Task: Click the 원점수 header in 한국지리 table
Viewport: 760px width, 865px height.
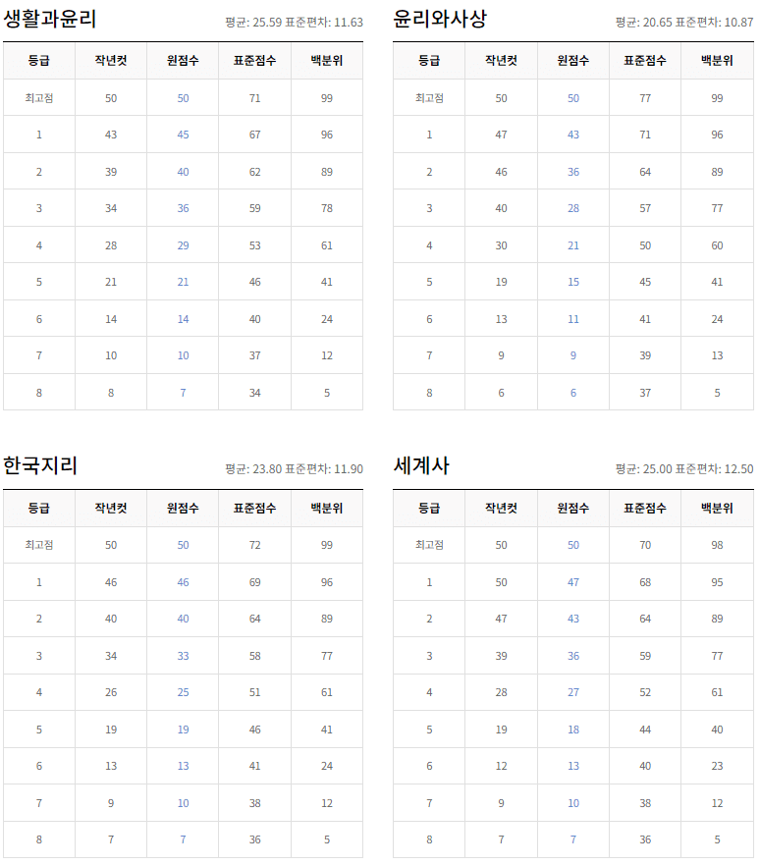Action: (x=183, y=508)
